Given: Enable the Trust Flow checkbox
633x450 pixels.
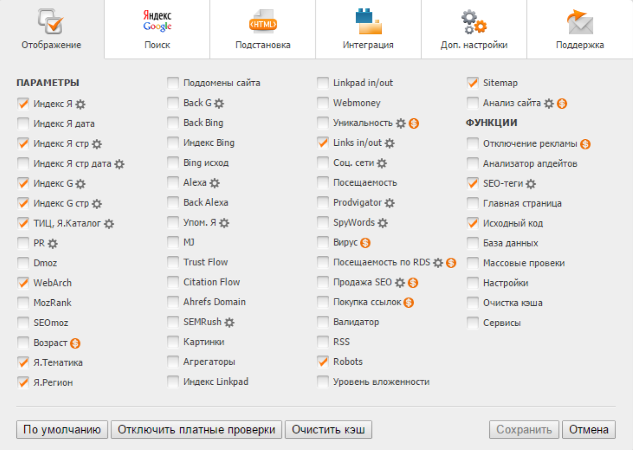Looking at the screenshot, I should coord(173,262).
